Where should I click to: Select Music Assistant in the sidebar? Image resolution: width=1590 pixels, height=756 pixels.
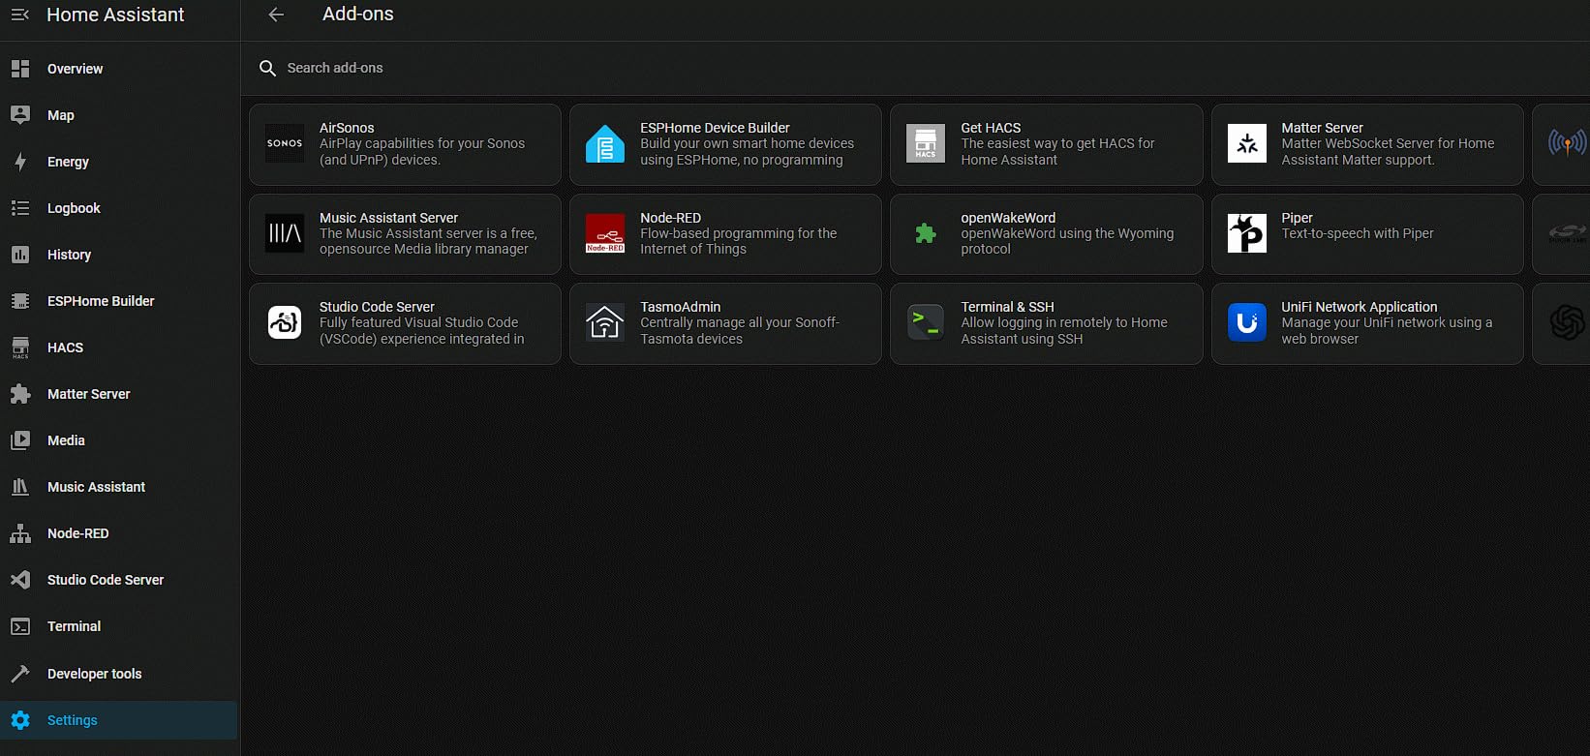[96, 487]
